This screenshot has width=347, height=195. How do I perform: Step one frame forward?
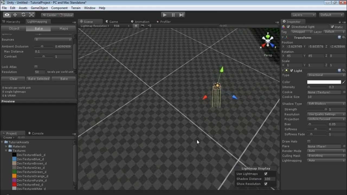[181, 15]
